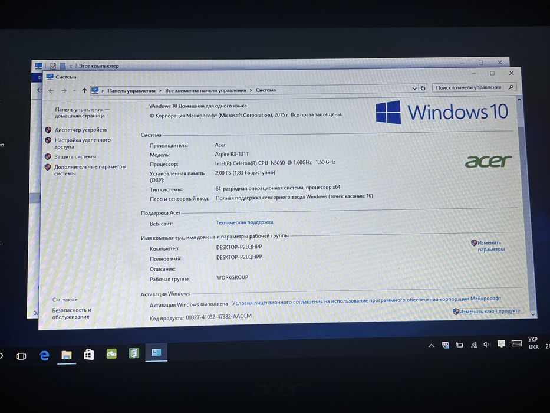Click the Система window title icon
This screenshot has height=413, width=550.
point(50,77)
